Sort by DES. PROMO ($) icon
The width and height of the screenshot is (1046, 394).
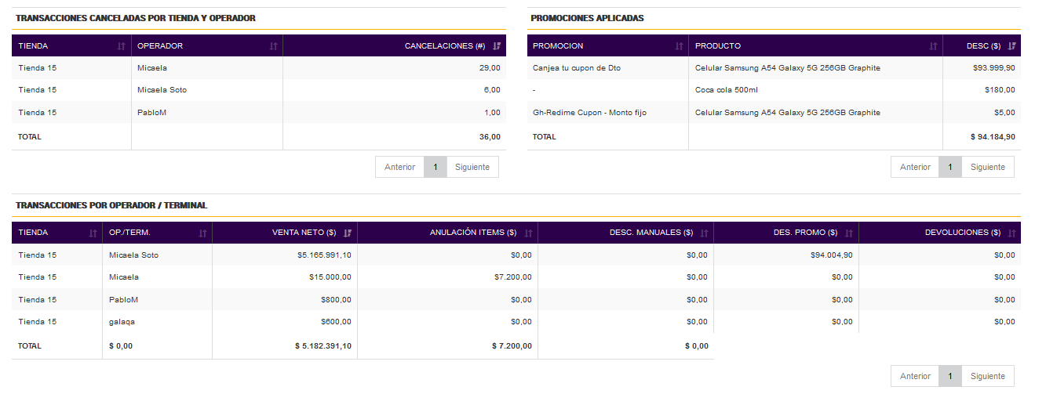click(x=848, y=233)
